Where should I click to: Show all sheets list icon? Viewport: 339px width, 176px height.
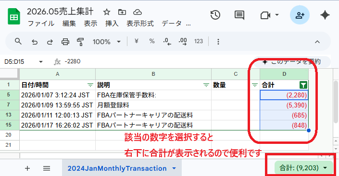[x=47, y=168]
